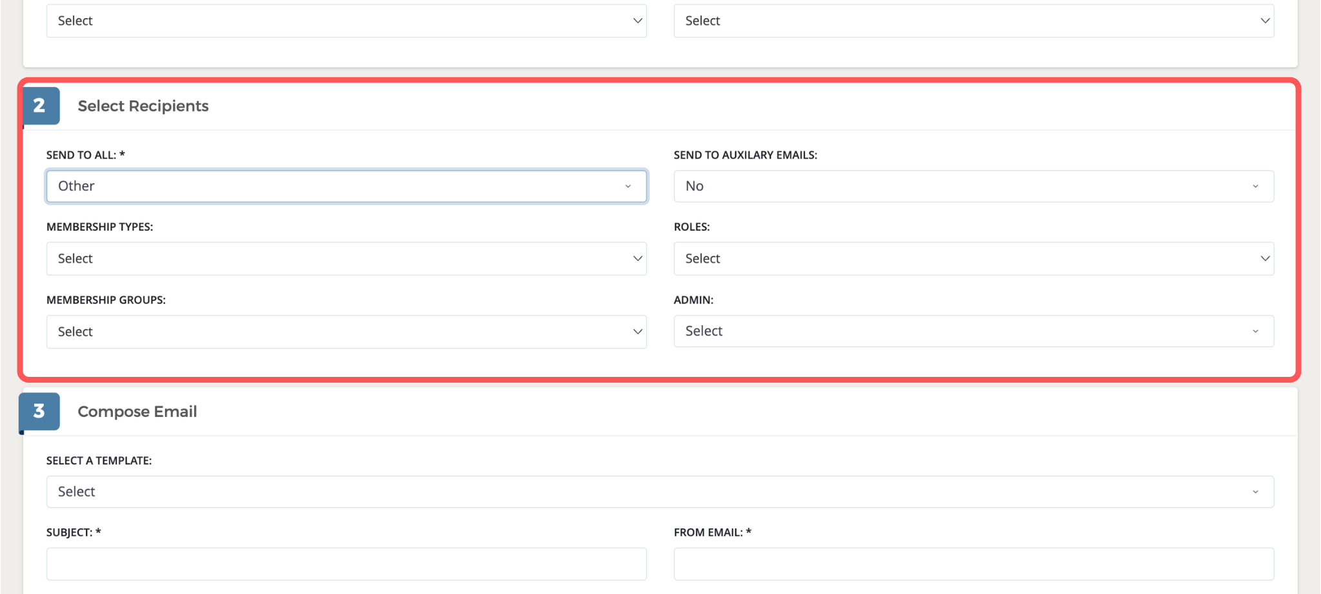Image resolution: width=1321 pixels, height=594 pixels.
Task: Expand the Send To Auxilary Emails dropdown
Action: pos(973,186)
